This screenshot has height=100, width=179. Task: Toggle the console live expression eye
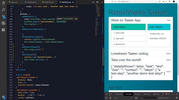tap(136, 98)
